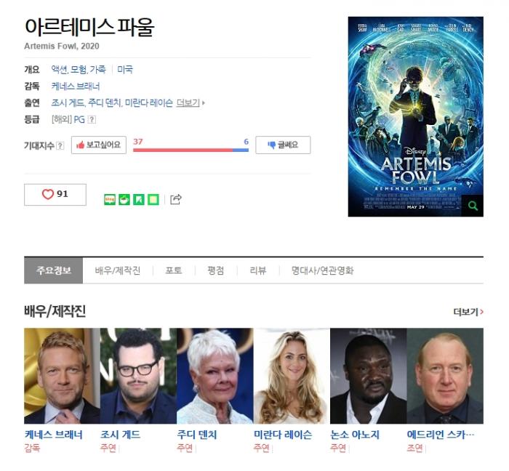Click the fourth green square share icon
The height and width of the screenshot is (471, 509).
pyautogui.click(x=153, y=199)
